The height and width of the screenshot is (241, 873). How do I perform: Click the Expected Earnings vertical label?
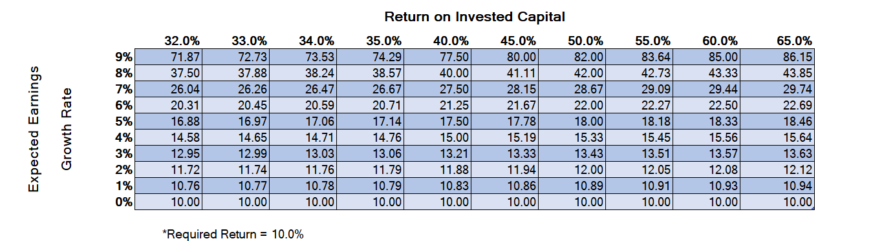34,128
